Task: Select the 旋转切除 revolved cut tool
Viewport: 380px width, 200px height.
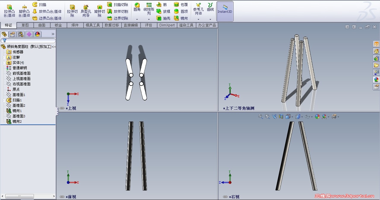Action: pyautogui.click(x=99, y=11)
